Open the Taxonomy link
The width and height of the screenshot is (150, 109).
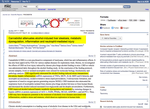[x=104, y=94]
